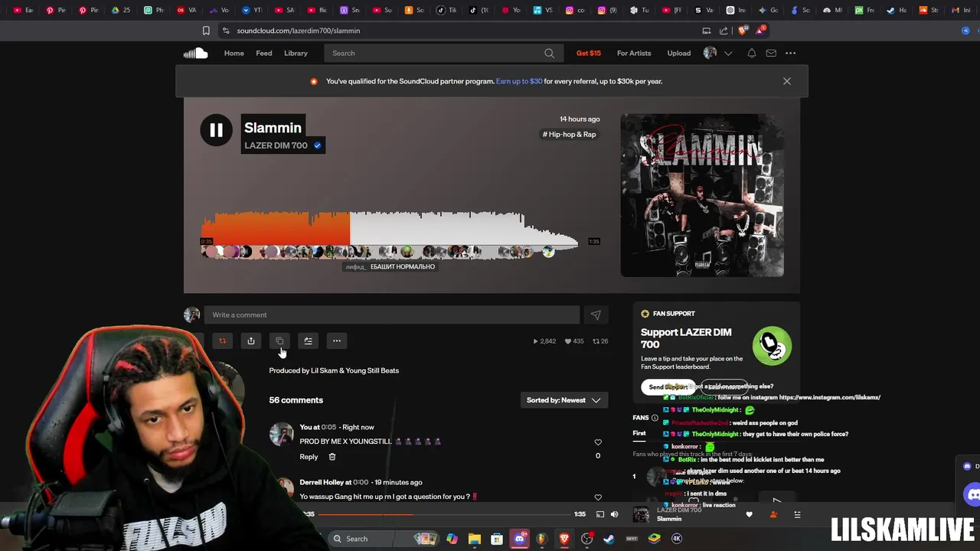Image resolution: width=980 pixels, height=551 pixels.
Task: Jump to the 0:05 timestamp in your comment
Action: [328, 427]
